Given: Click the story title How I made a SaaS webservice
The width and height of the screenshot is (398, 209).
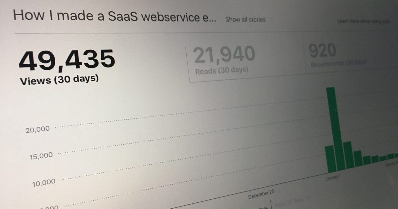Looking at the screenshot, I should pos(114,16).
